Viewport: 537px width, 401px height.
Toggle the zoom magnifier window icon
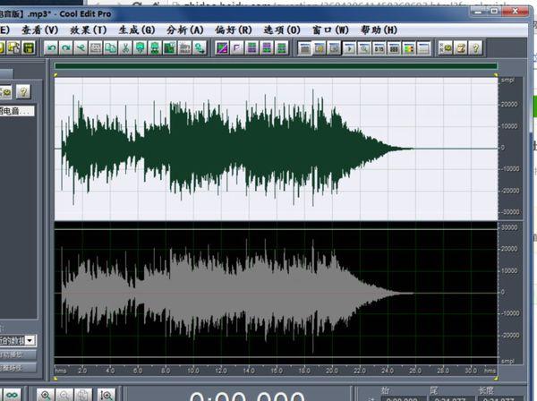(x=364, y=48)
